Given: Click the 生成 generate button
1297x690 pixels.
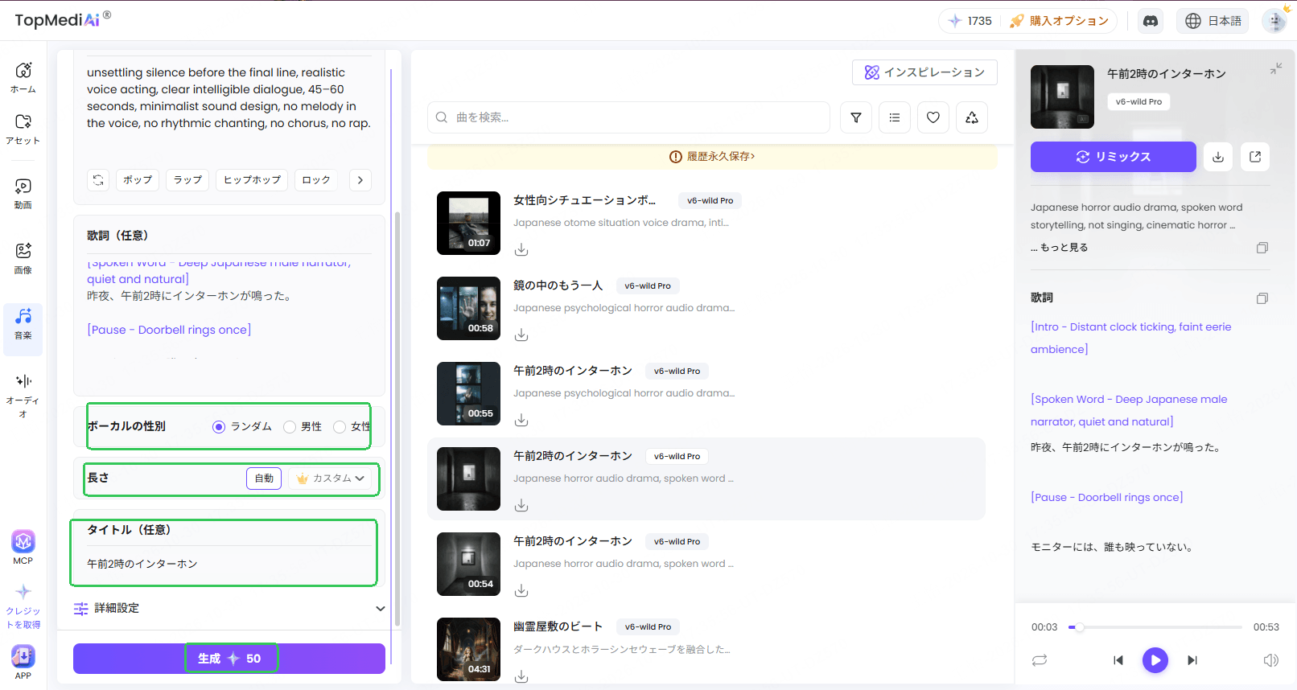Looking at the screenshot, I should [229, 659].
